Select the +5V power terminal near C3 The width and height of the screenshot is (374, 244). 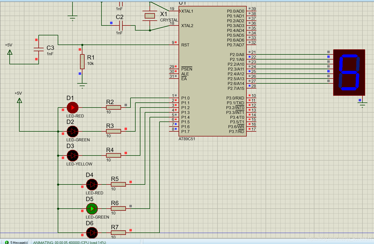10,52
